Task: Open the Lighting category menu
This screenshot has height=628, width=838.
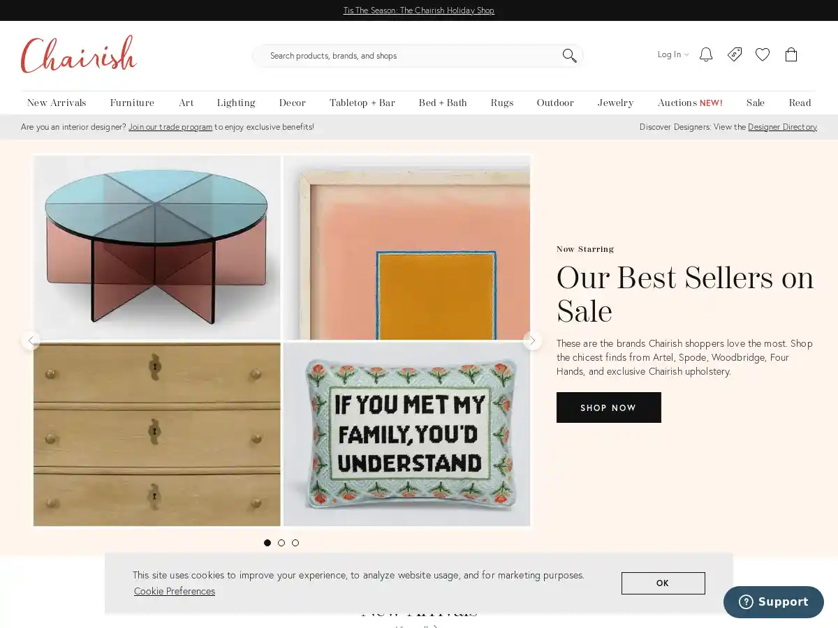Action: click(236, 103)
